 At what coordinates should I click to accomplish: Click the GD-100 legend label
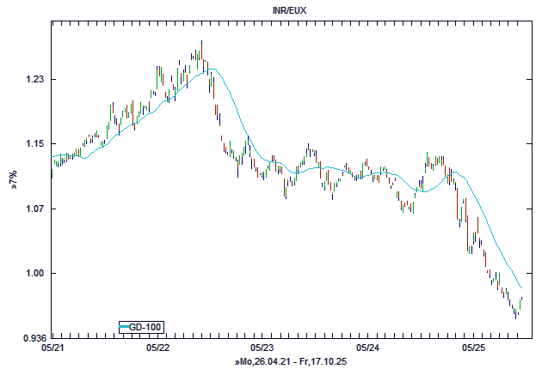tap(145, 327)
